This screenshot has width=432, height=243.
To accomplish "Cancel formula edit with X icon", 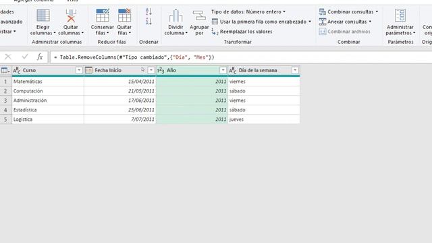I will (8, 57).
